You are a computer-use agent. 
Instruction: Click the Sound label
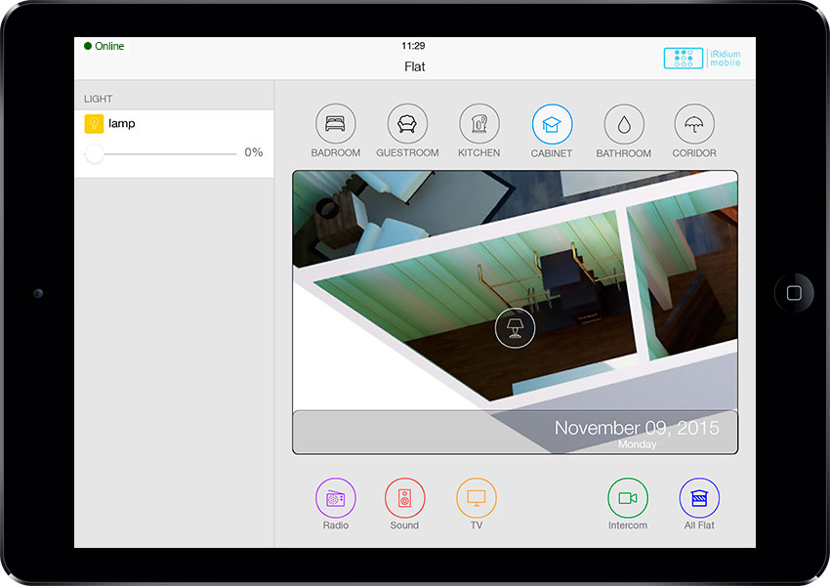(x=404, y=525)
